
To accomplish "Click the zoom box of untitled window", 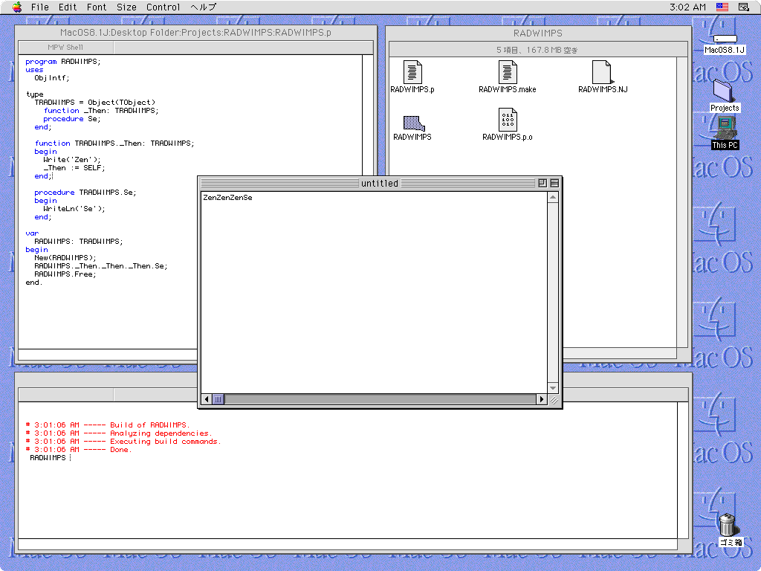I will (543, 183).
